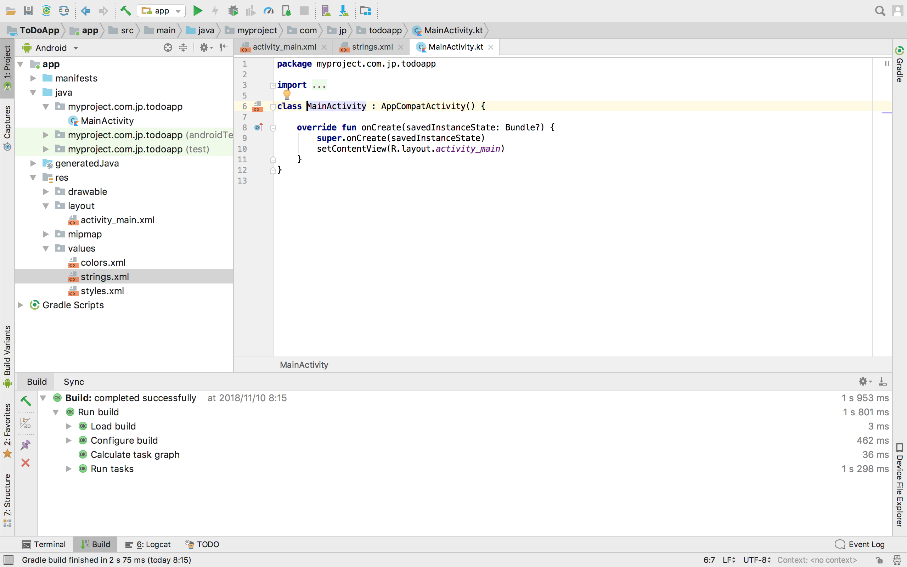The image size is (907, 567).
Task: Select the MainActivity.kt editor tab
Action: point(455,47)
